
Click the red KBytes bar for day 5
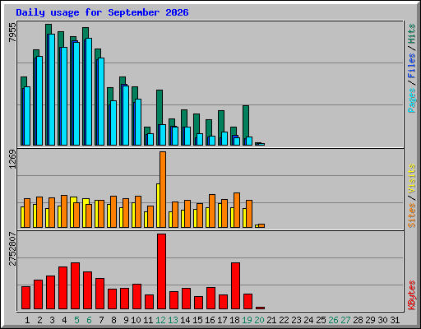75,285
